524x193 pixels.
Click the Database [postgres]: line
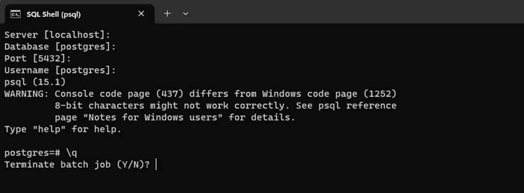[x=60, y=47]
